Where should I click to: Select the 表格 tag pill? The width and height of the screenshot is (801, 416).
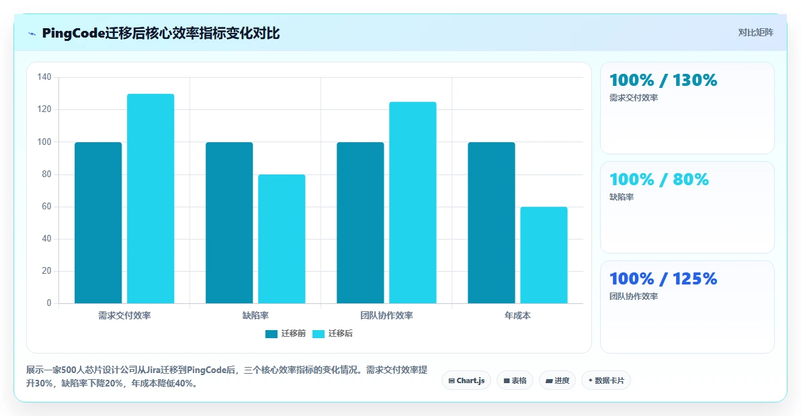[515, 380]
